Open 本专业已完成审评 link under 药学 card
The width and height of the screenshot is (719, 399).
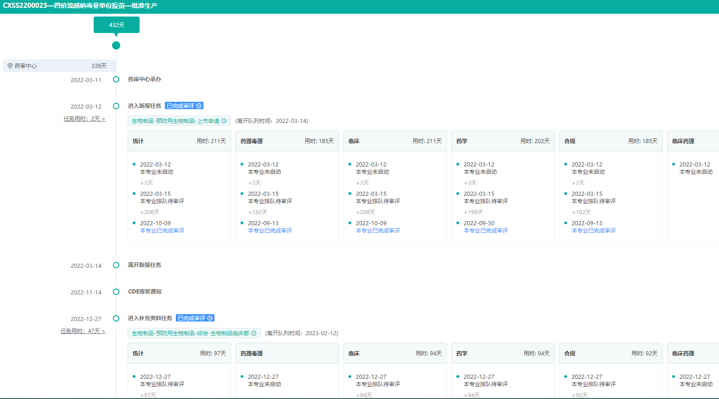click(x=486, y=231)
